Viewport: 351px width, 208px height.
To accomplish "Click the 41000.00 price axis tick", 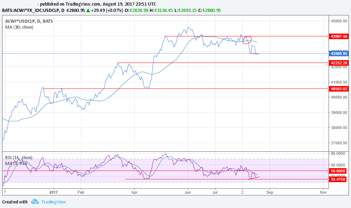I will (339, 82).
